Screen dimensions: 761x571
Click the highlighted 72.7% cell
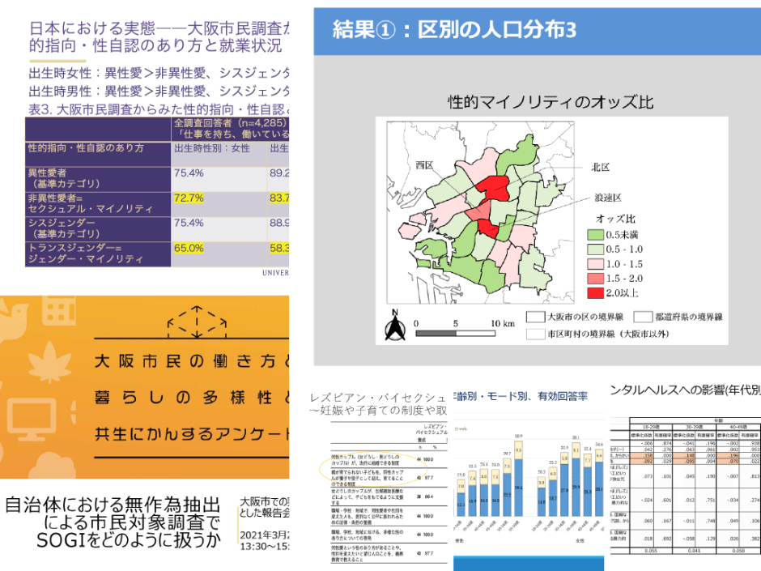(189, 198)
